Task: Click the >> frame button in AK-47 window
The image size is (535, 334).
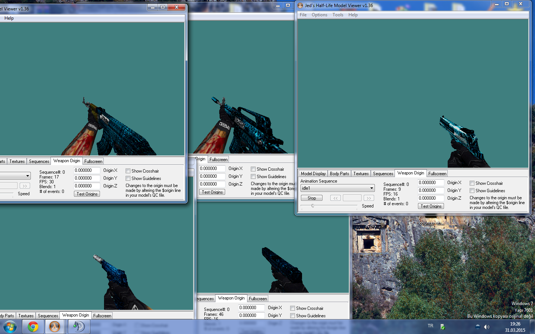Action: [25, 186]
